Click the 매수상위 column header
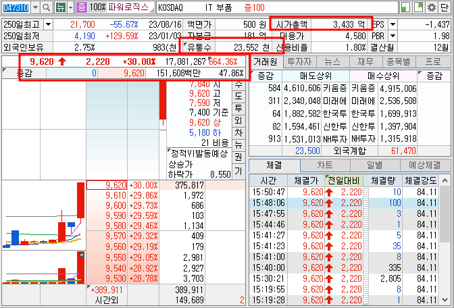This screenshot has width=454, height=308. pyautogui.click(x=383, y=76)
